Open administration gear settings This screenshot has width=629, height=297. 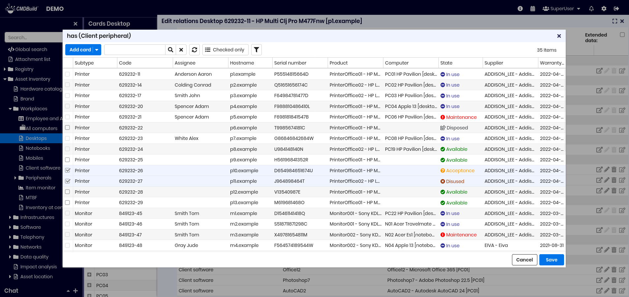tap(604, 9)
